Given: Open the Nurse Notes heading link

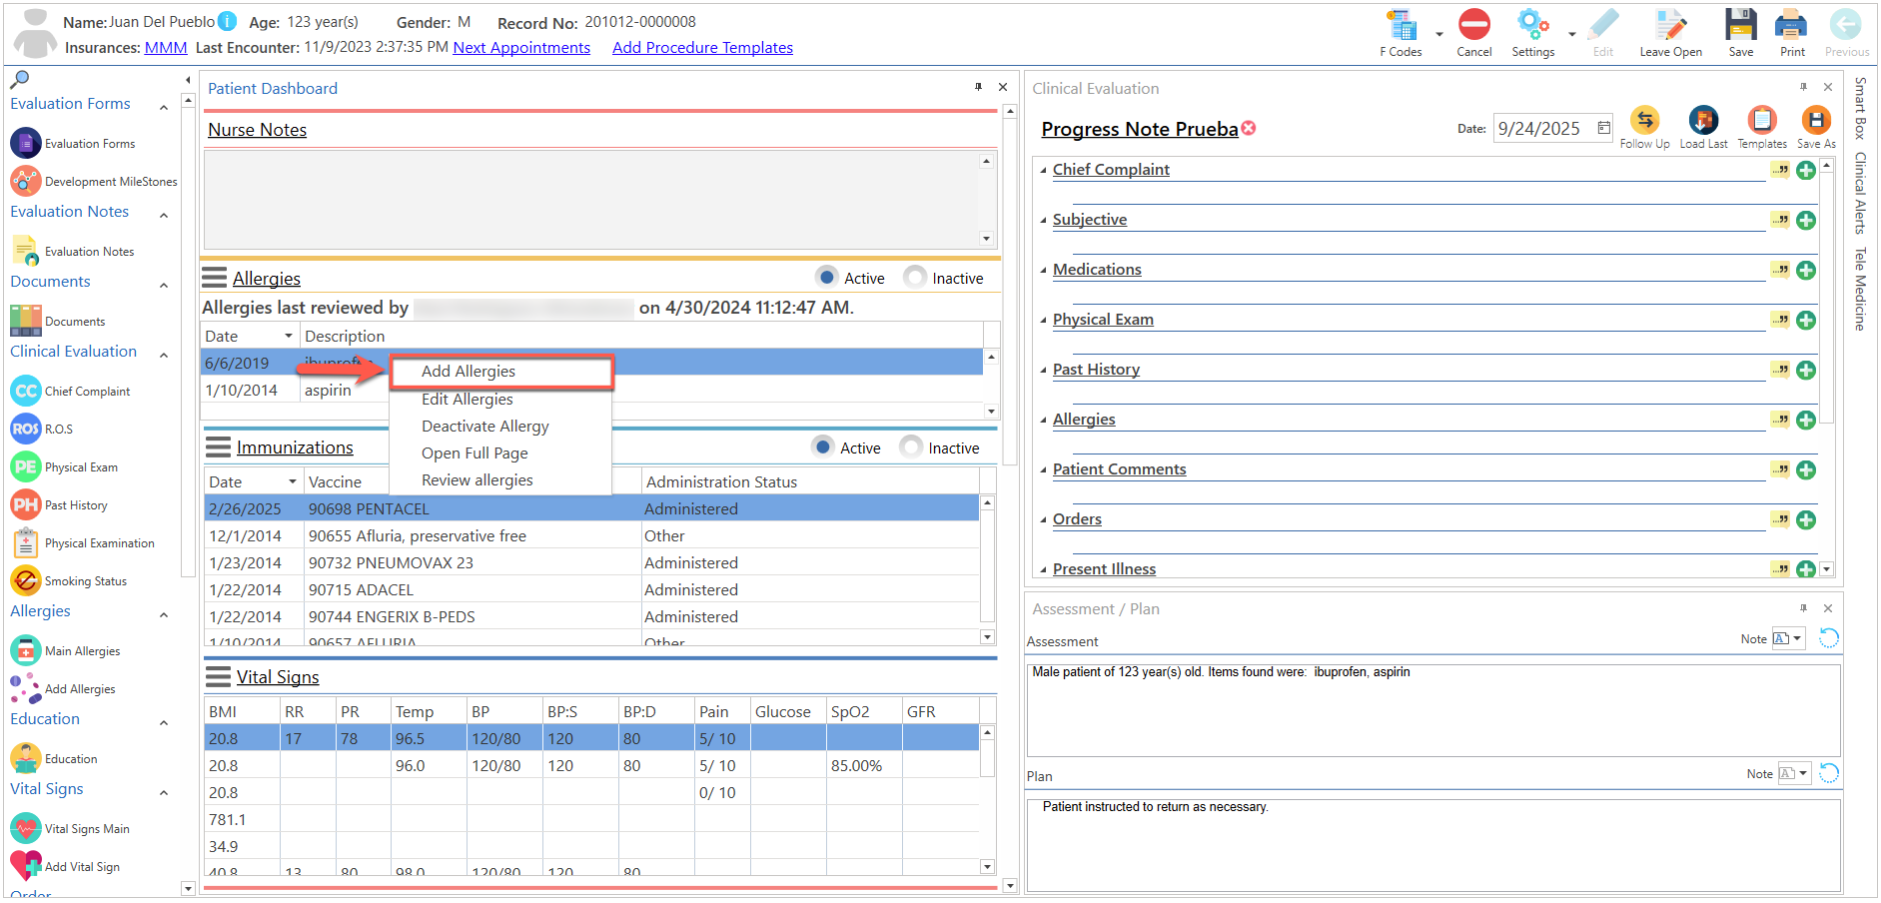Looking at the screenshot, I should [x=257, y=130].
